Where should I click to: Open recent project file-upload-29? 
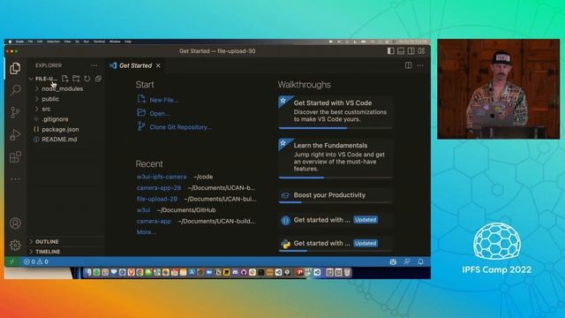(157, 199)
